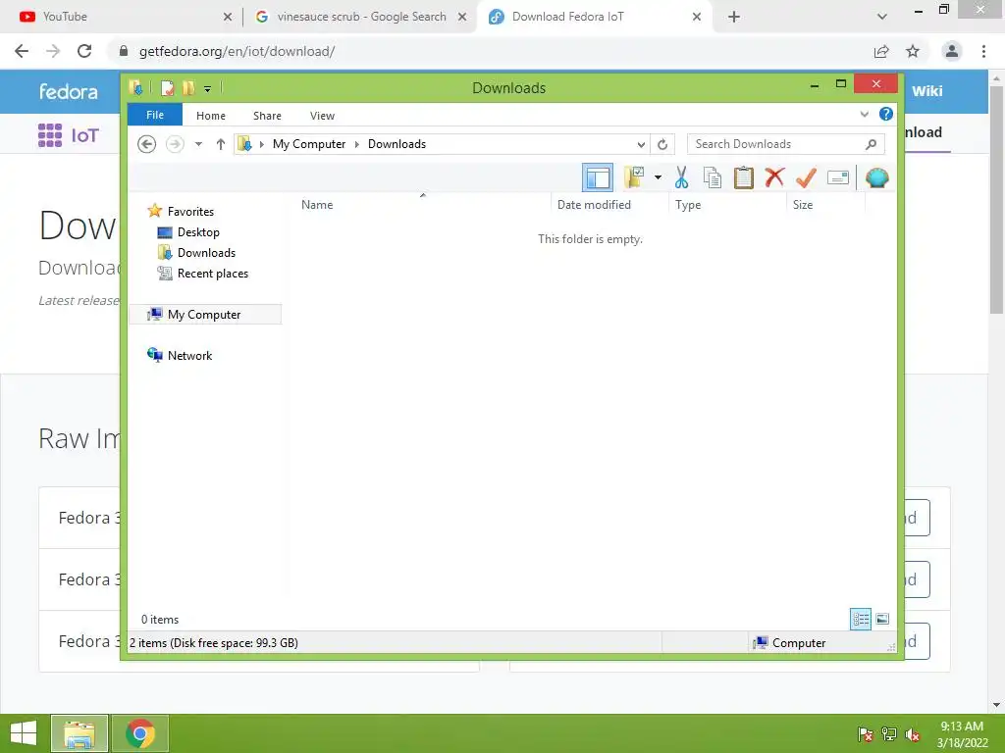Open a new Chrome tab
The width and height of the screenshot is (1005, 753).
(x=734, y=17)
